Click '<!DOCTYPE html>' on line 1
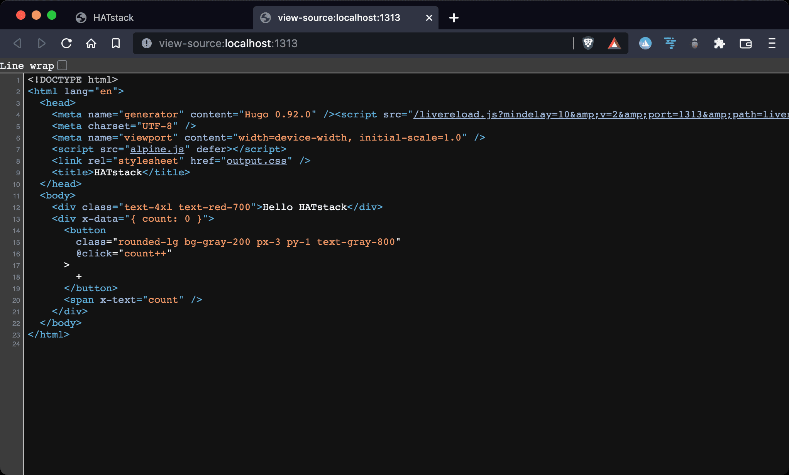Screen dimensions: 789x475 (73, 80)
